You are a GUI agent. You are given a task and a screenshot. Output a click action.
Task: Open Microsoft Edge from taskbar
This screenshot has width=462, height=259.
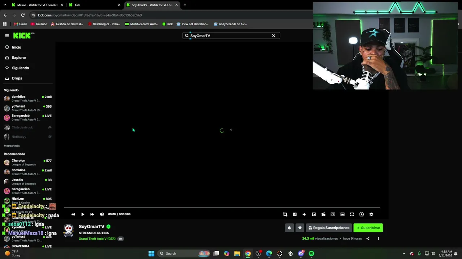coord(269,254)
